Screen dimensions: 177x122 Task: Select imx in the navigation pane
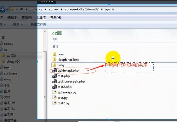[x=7, y=68]
